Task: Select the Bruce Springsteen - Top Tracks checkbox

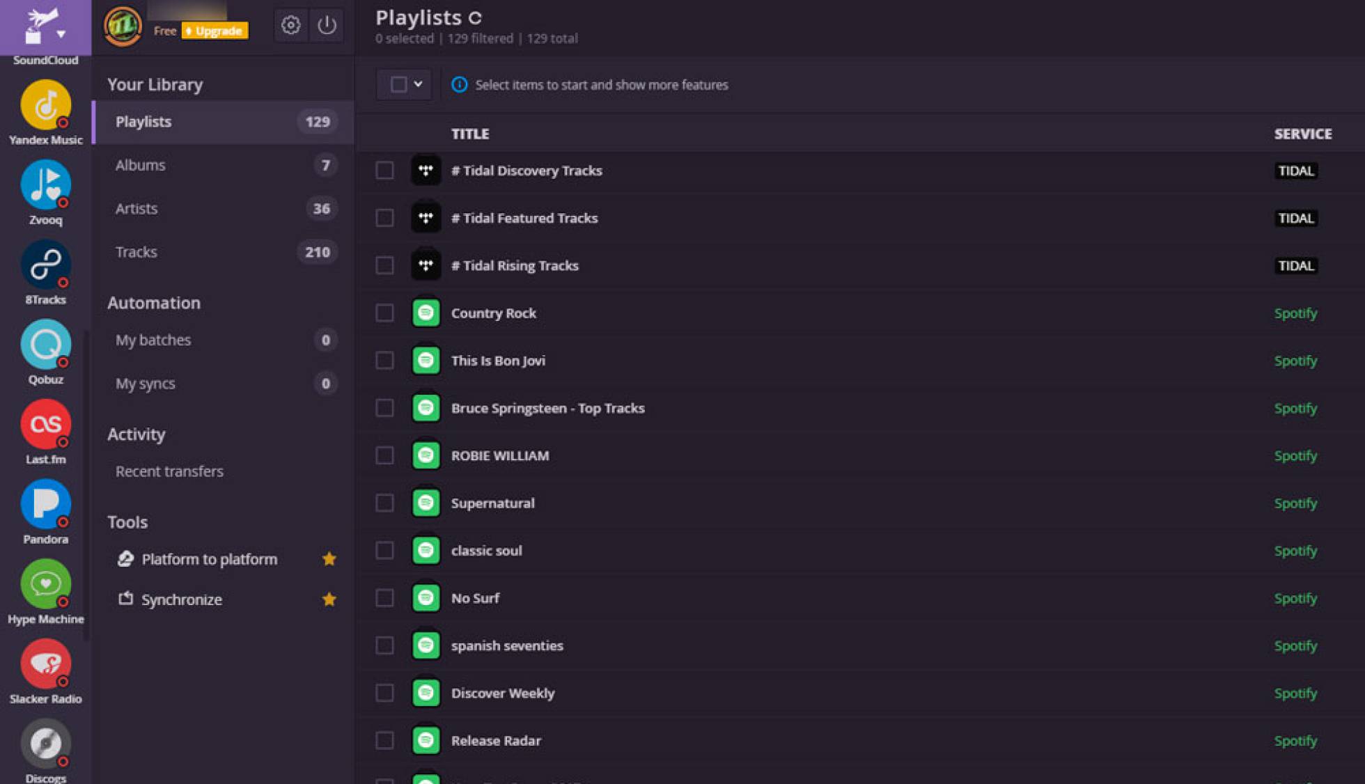Action: 384,408
